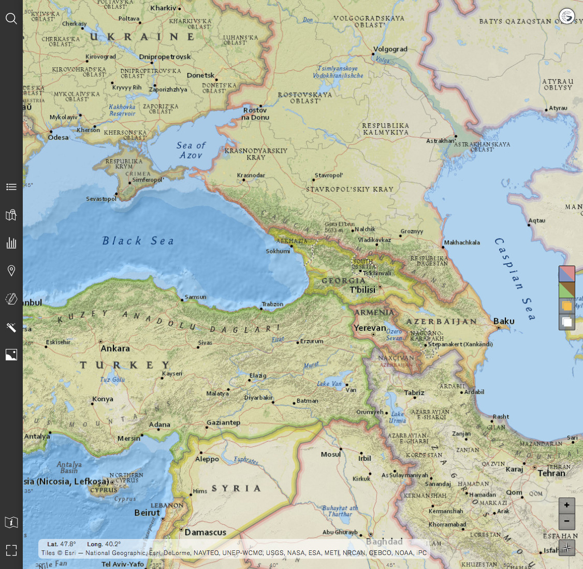Viewport: 583px width, 569px height.
Task: Open the bar chart statistics icon
Action: 11,243
